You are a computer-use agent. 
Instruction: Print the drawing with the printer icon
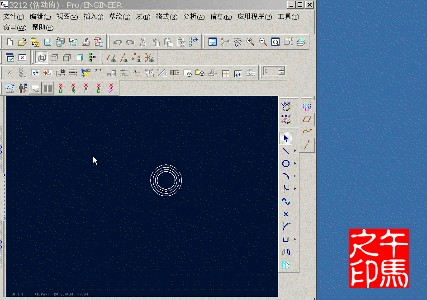[86, 42]
